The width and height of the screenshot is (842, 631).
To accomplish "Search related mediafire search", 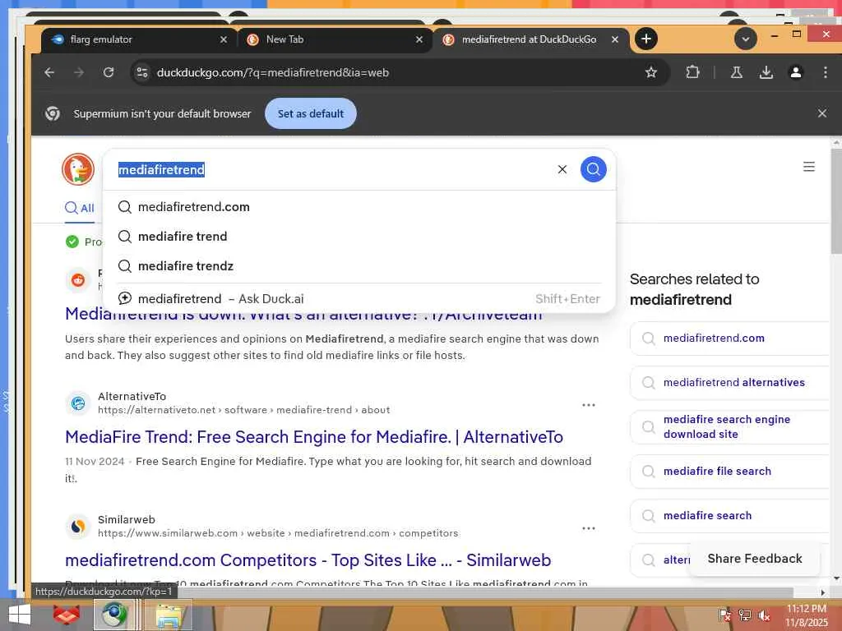I will point(730,516).
